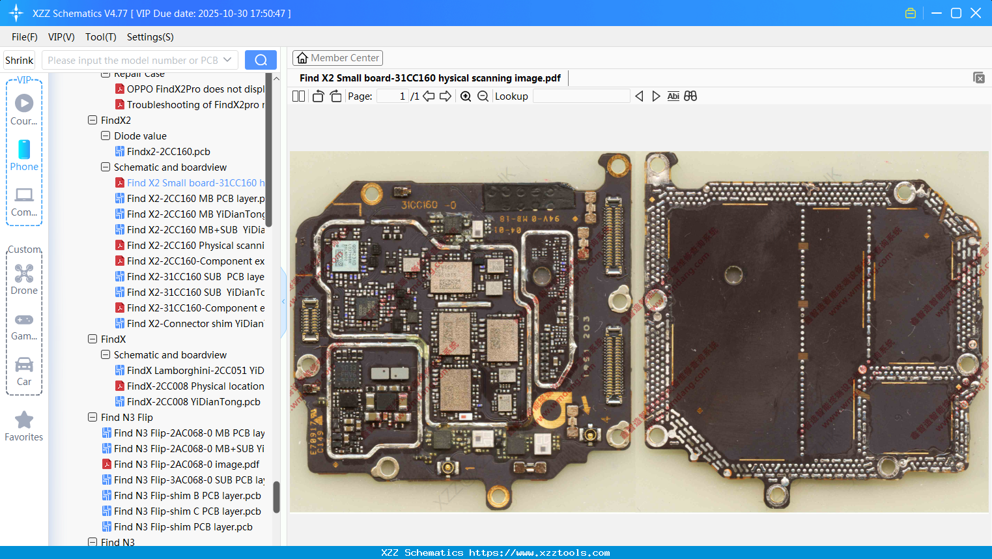Rotate the PDF counterclockwise

(318, 96)
